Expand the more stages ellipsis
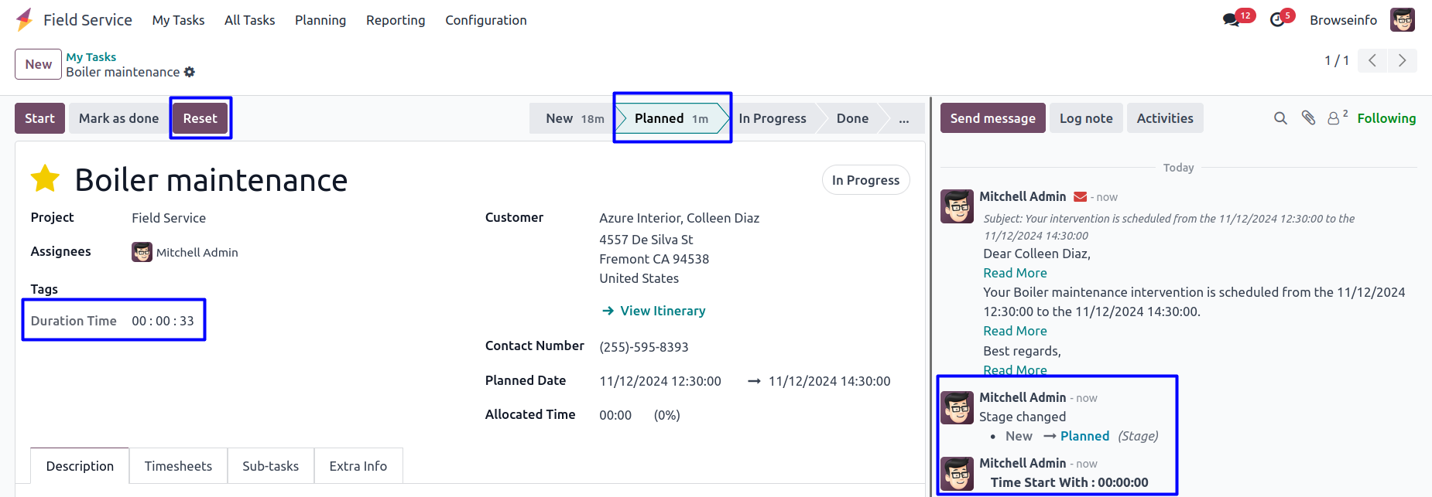 tap(903, 118)
